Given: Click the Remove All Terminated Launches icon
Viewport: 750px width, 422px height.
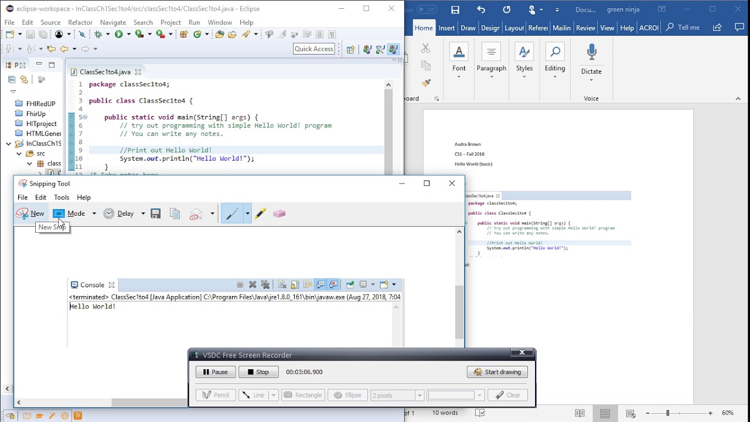Looking at the screenshot, I should tap(265, 284).
